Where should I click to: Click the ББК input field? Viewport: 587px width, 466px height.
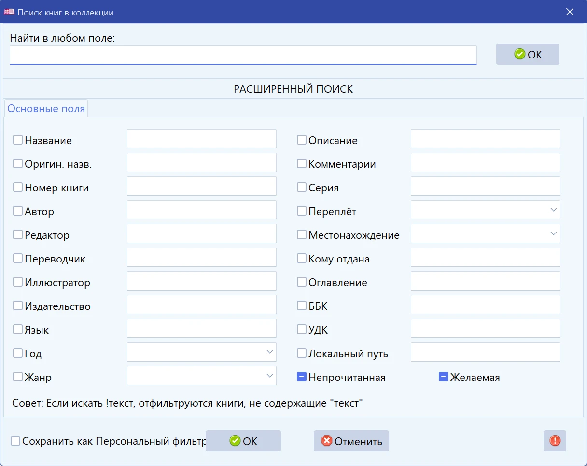click(x=486, y=305)
